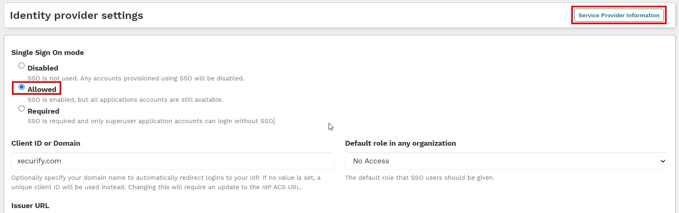Focus the Client ID or Domain field
Screen dimensions: 679x213
pyautogui.click(x=173, y=161)
